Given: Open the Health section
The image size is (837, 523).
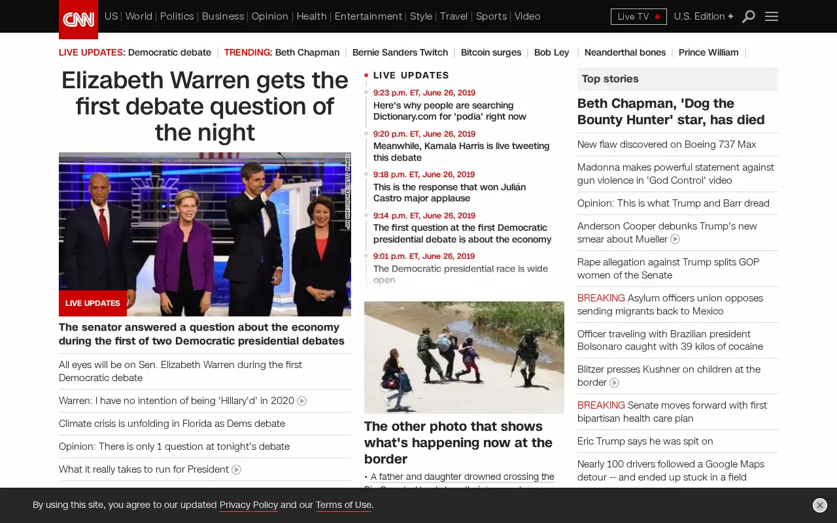Looking at the screenshot, I should tap(311, 16).
